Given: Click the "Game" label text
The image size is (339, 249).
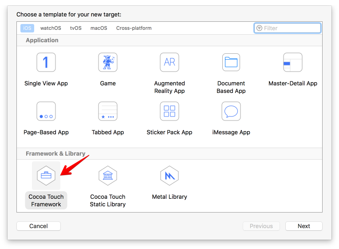Looking at the screenshot, I should 108,84.
